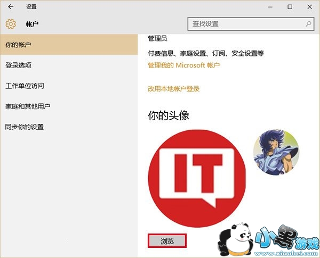Screen dimensions: 320x258
Task: Click the 帐户 page title
Action: (32, 24)
